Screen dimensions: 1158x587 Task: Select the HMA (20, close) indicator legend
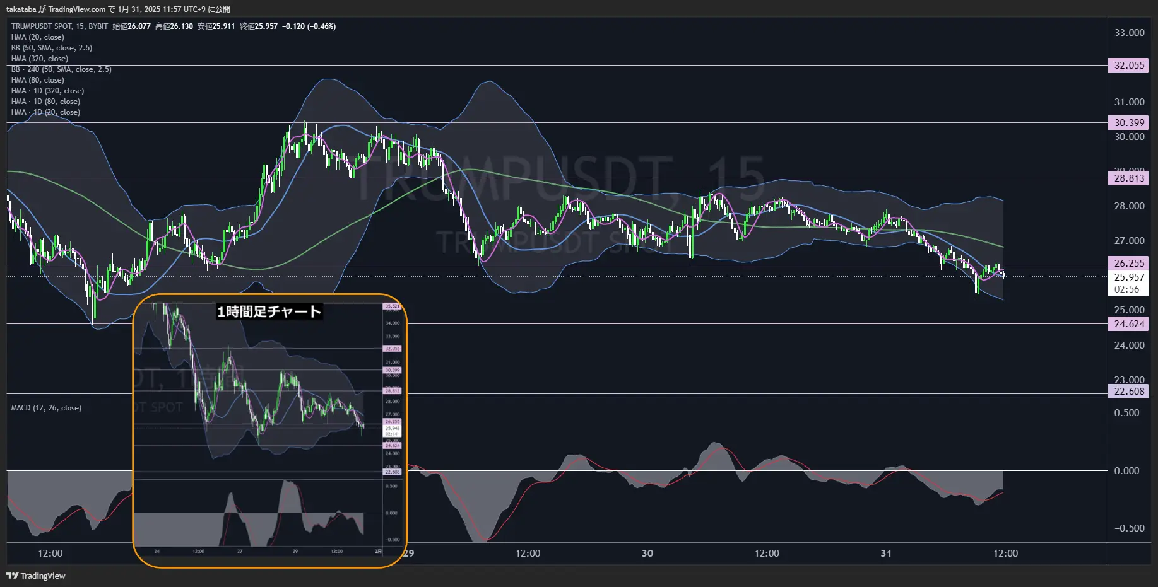(x=37, y=37)
